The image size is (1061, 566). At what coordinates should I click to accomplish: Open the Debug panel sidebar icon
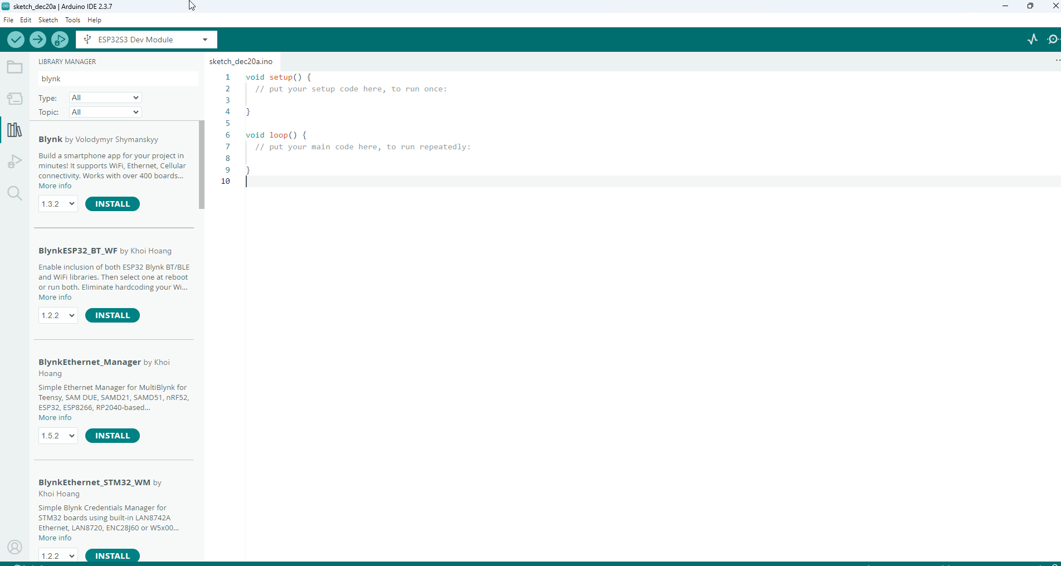click(14, 162)
